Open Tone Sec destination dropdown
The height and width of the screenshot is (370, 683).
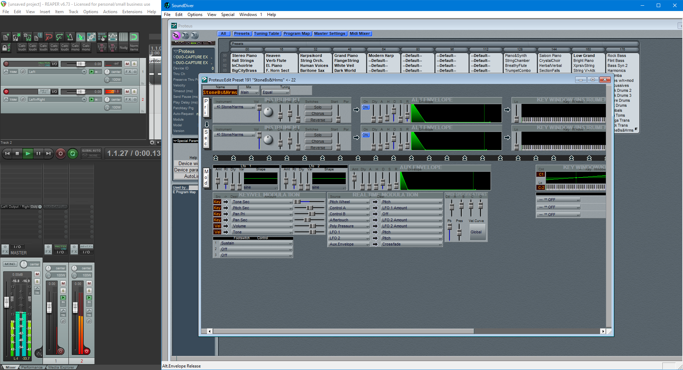click(262, 202)
